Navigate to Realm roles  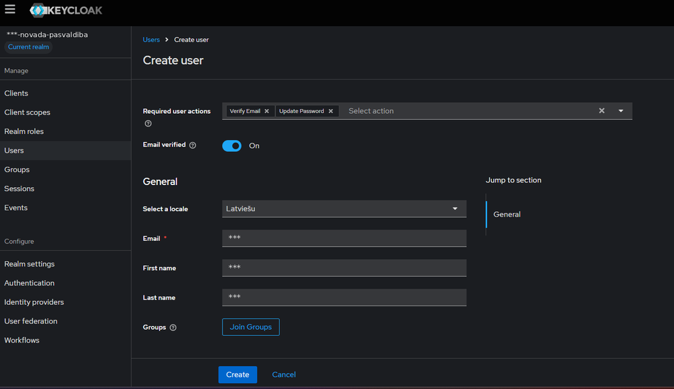point(65,131)
